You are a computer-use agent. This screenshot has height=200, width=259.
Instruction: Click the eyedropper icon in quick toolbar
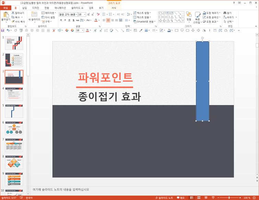(141, 31)
